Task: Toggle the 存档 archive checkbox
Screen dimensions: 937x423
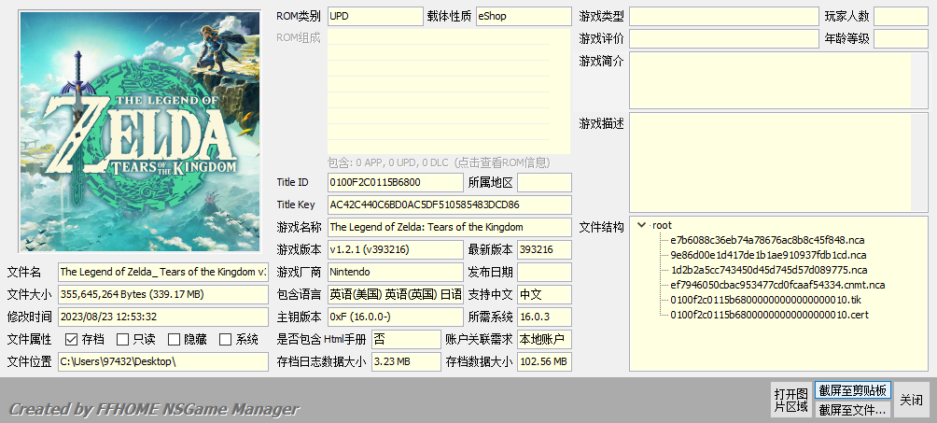Action: coord(72,339)
